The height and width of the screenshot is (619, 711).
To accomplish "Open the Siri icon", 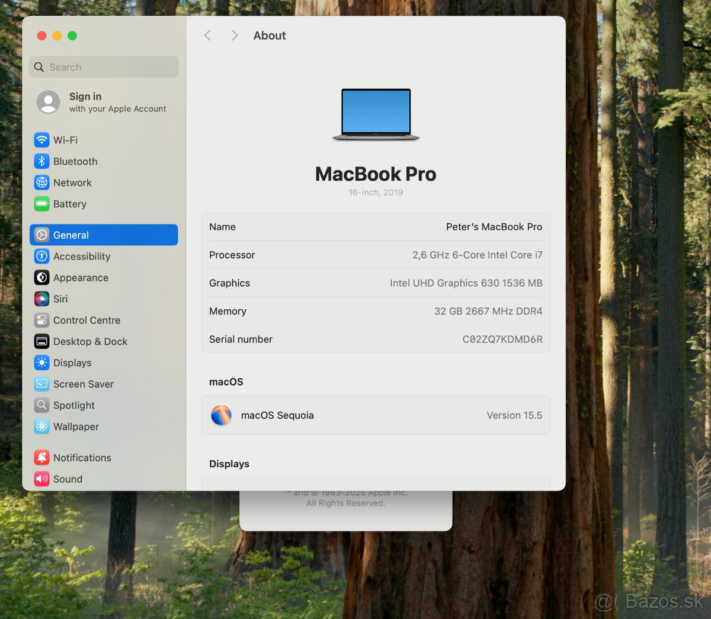I will (41, 299).
